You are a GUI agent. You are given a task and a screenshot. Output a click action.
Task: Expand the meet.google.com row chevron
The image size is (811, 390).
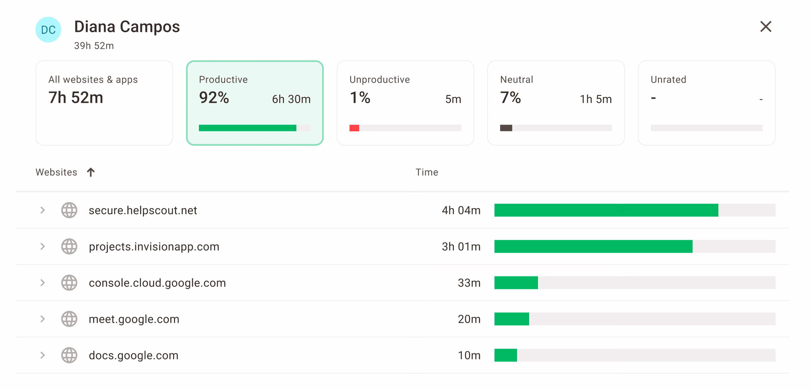[x=42, y=319]
